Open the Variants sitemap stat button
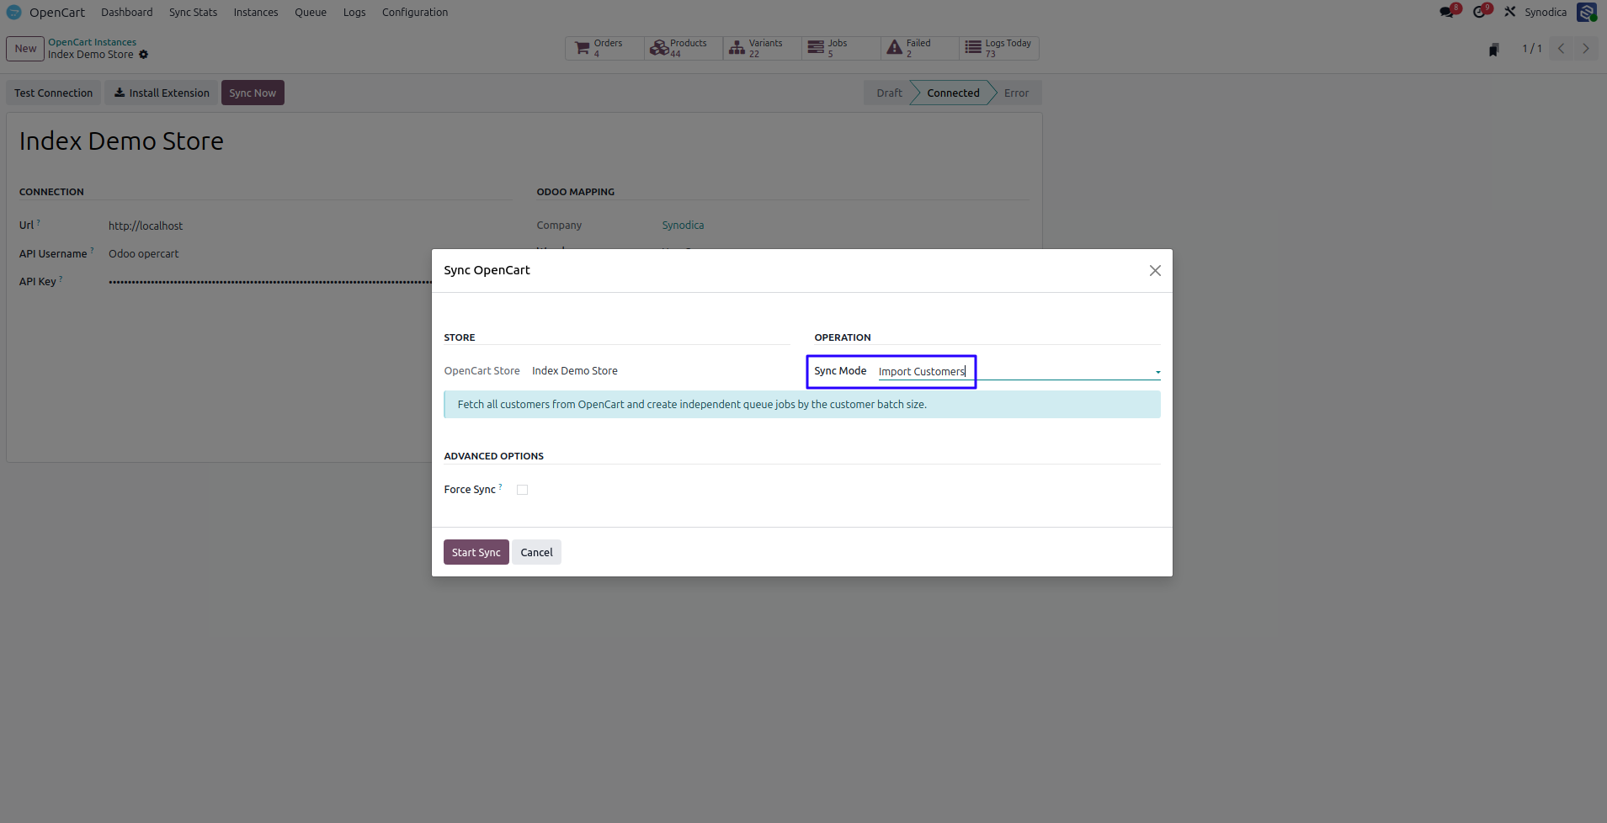Viewport: 1607px width, 823px height. pyautogui.click(x=761, y=48)
